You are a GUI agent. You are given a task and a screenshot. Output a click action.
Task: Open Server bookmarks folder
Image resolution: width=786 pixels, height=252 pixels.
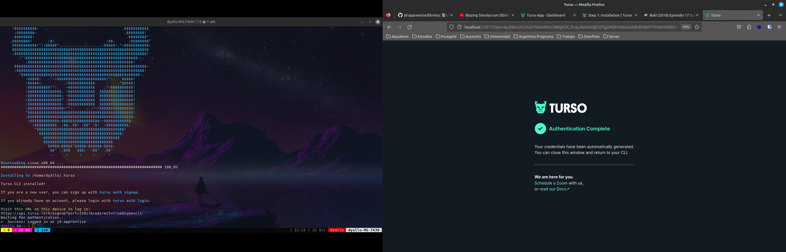tap(611, 37)
